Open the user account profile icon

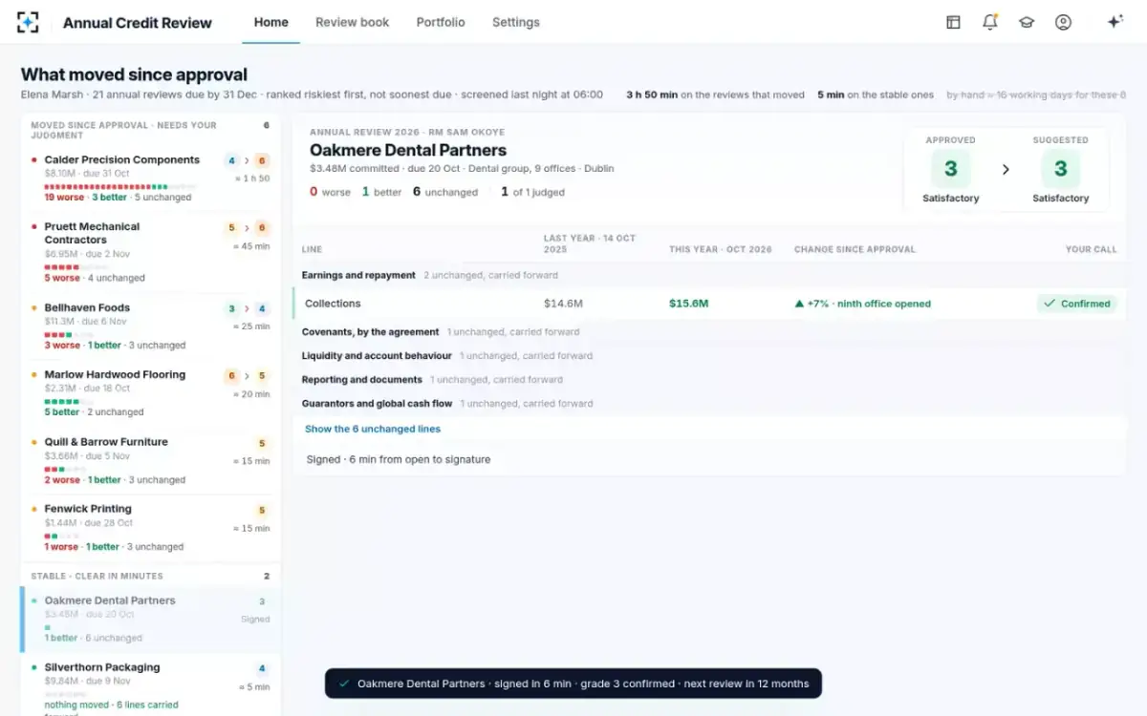[1063, 22]
